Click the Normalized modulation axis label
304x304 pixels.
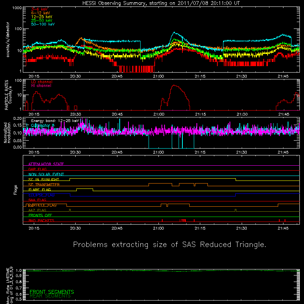pos(7,133)
